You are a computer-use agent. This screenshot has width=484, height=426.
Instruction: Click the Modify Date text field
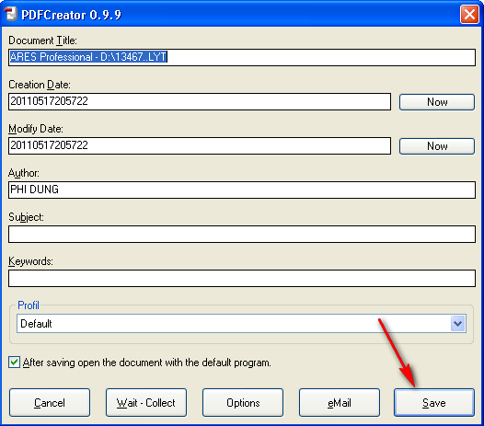200,145
